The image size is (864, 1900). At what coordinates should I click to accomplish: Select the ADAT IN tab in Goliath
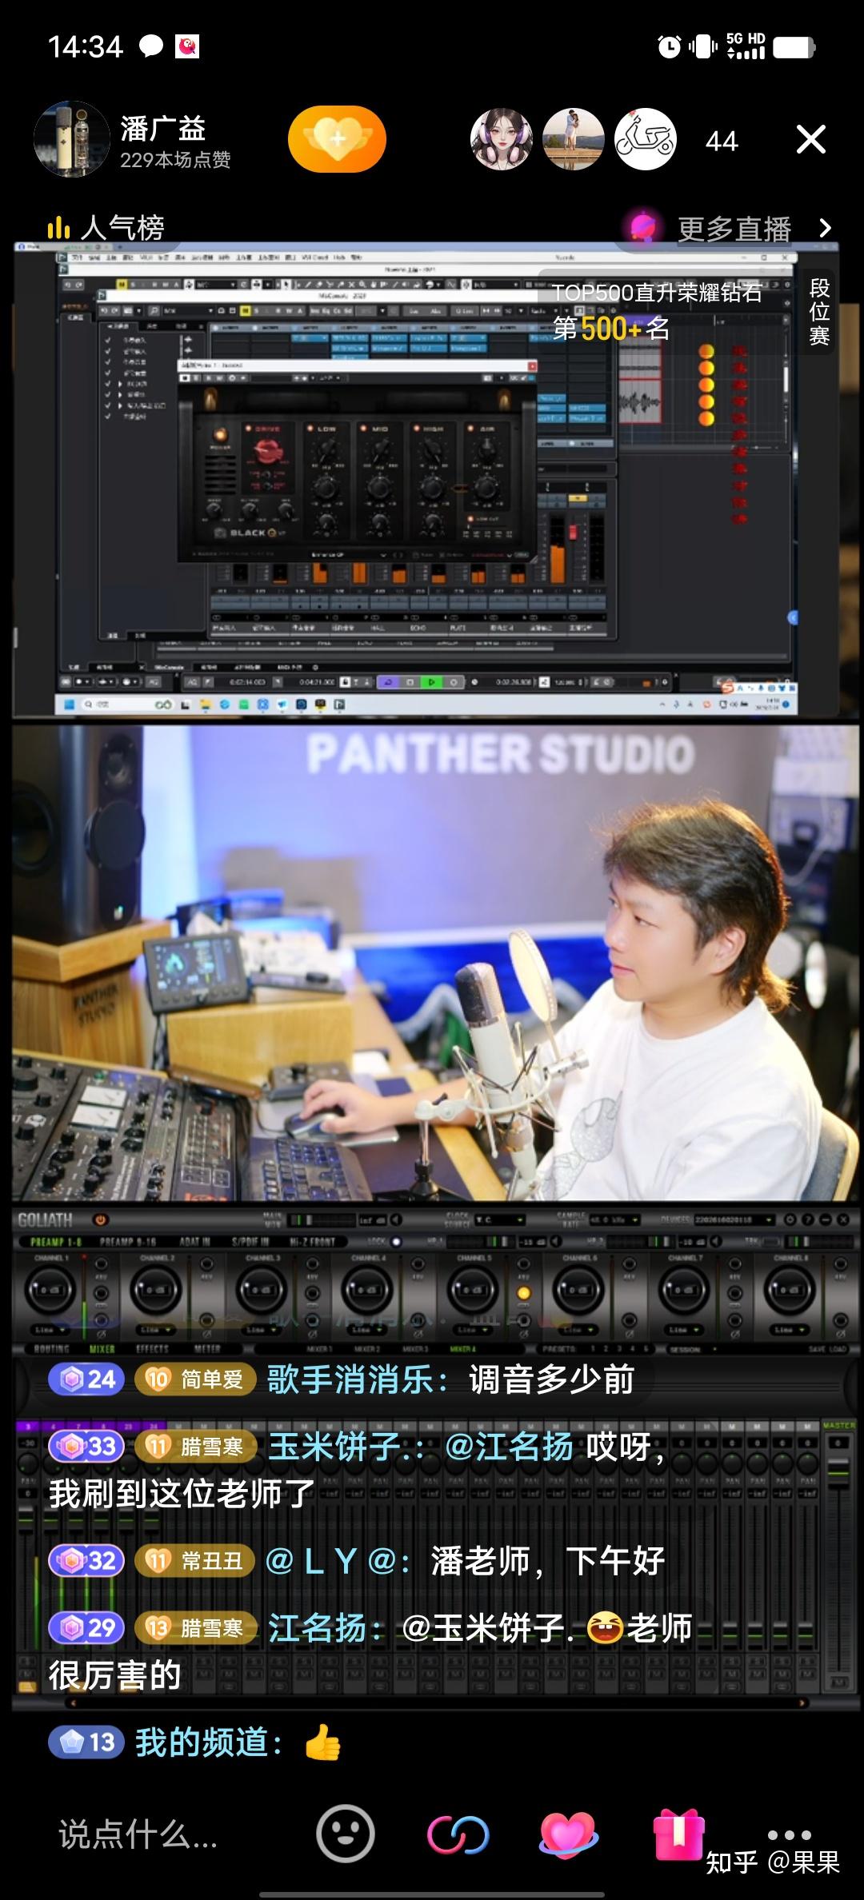click(194, 1242)
